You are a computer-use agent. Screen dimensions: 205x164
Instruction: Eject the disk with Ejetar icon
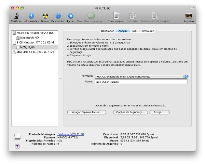click(71, 16)
